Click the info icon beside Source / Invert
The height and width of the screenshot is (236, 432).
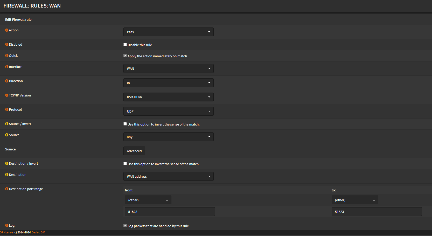7,124
